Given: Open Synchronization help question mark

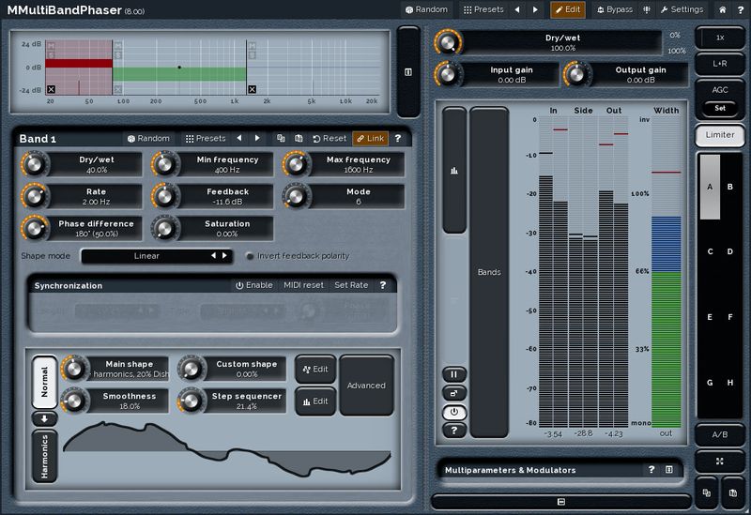Looking at the screenshot, I should [383, 285].
